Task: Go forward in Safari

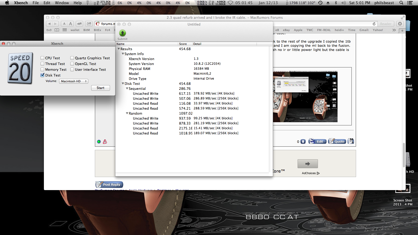Action: [55, 24]
